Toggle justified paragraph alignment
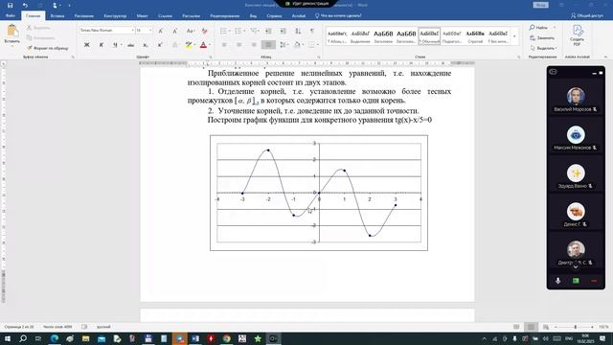This screenshot has width=613, height=345. point(268,45)
